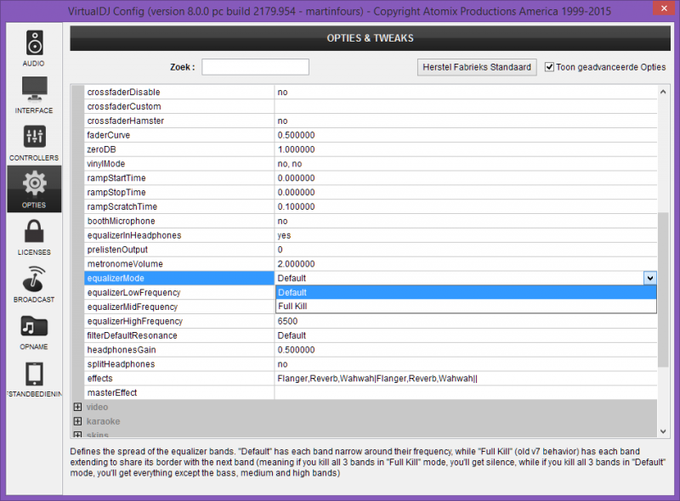Select the boothMicrophone option row
Screen dimensions: 680x501
click(x=371, y=221)
